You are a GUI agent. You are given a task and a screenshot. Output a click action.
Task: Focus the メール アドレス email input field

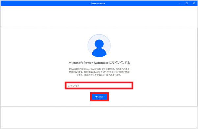click(x=99, y=86)
